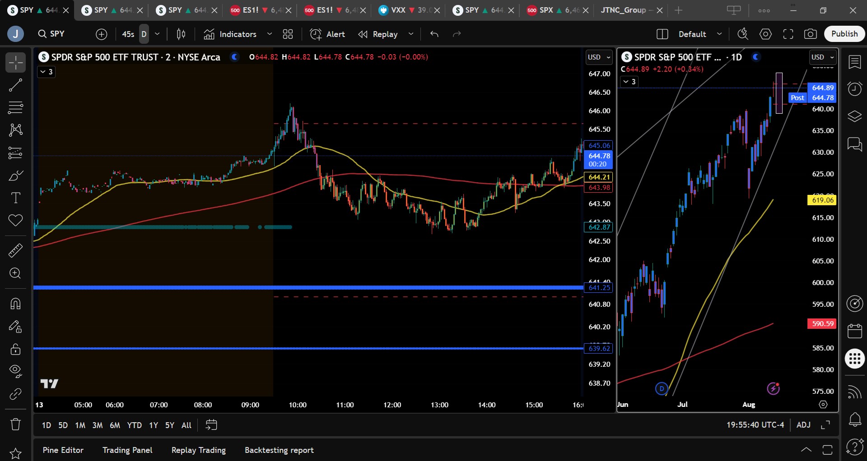The image size is (867, 461).
Task: Open a new browser tab
Action: [678, 10]
